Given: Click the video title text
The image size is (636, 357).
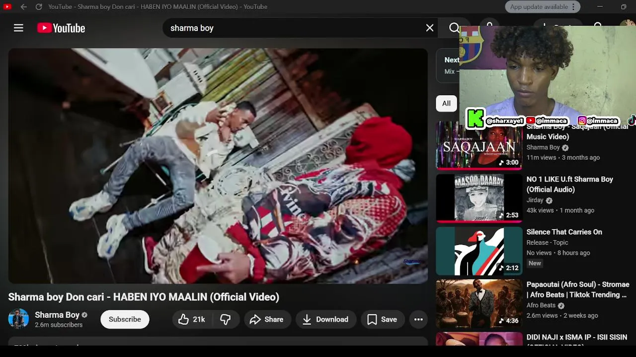Looking at the screenshot, I should (x=144, y=297).
